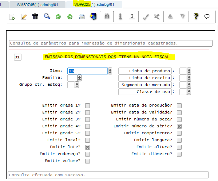Uncheck Emitir lote checkbox
Image resolution: width=218 pixels, height=181 pixels.
[87, 147]
